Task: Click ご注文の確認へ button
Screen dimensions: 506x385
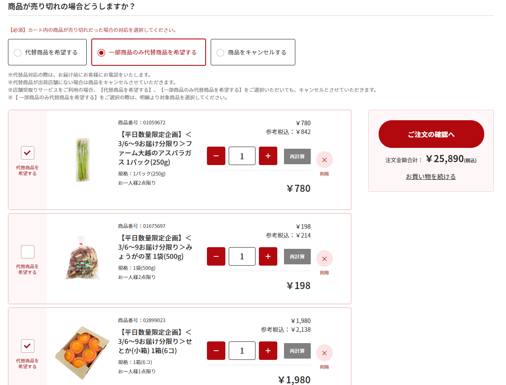Action: coord(431,134)
